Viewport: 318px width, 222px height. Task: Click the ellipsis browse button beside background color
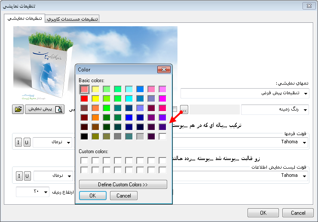[184, 109]
